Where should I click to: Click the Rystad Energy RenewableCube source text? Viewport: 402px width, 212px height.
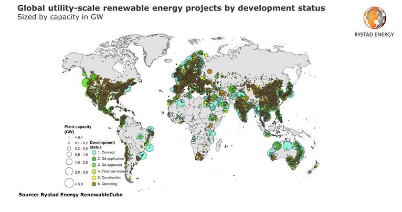pyautogui.click(x=75, y=195)
